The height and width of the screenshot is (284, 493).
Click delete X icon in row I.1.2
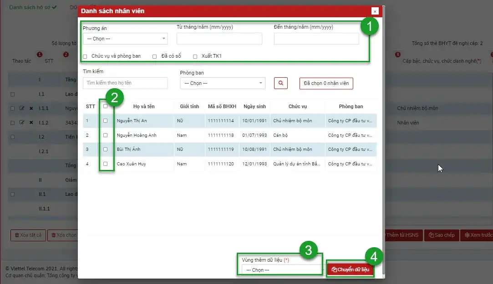31,122
